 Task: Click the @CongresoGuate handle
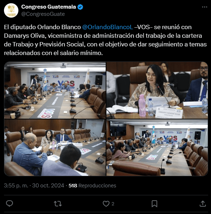(43, 14)
